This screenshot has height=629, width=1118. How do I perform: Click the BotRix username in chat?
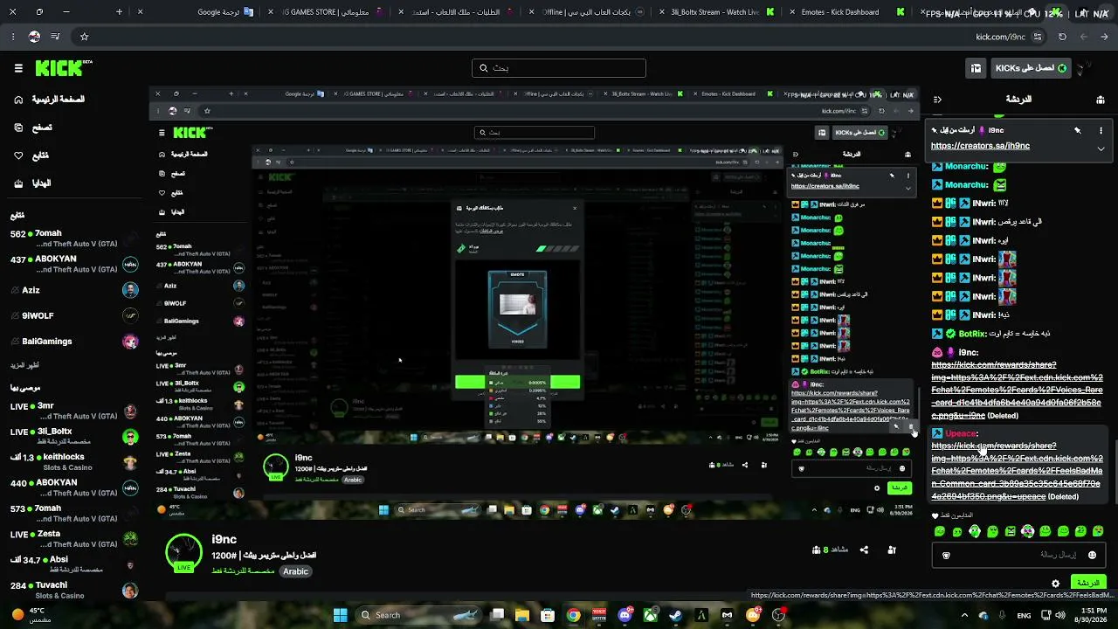coord(972,334)
